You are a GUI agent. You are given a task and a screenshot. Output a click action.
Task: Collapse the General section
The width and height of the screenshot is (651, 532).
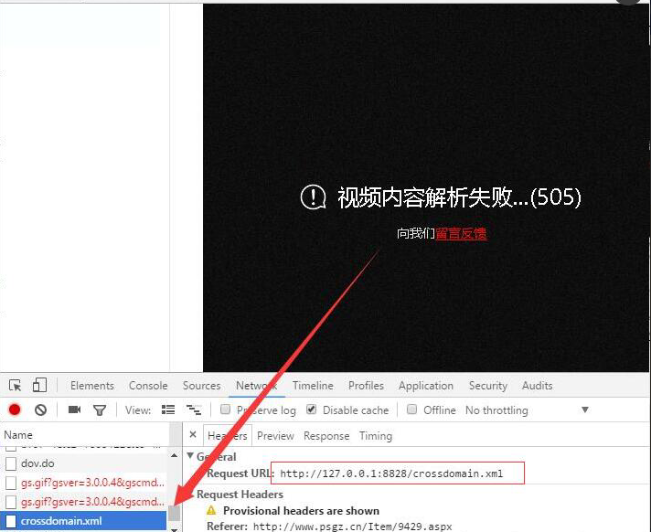pos(190,456)
